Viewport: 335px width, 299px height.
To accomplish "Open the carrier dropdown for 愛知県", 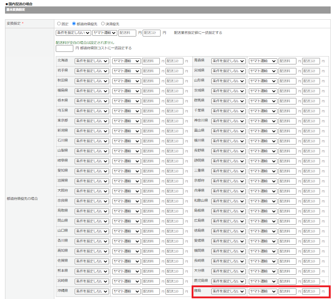I will [x=126, y=171].
